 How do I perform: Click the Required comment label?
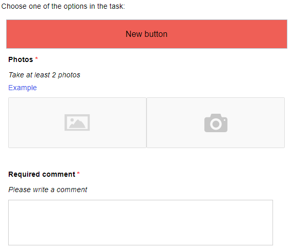tap(41, 174)
